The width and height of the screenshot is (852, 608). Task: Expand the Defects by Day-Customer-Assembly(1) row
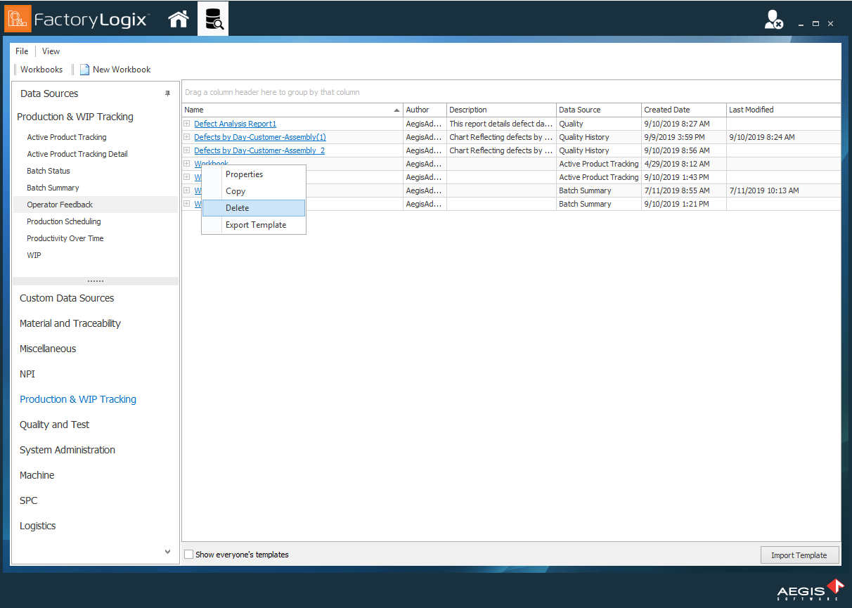187,137
